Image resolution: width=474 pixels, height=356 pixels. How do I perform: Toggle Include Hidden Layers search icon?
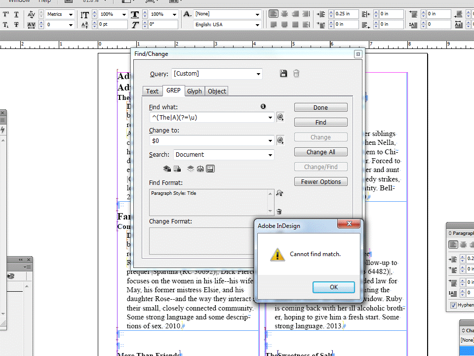191,169
